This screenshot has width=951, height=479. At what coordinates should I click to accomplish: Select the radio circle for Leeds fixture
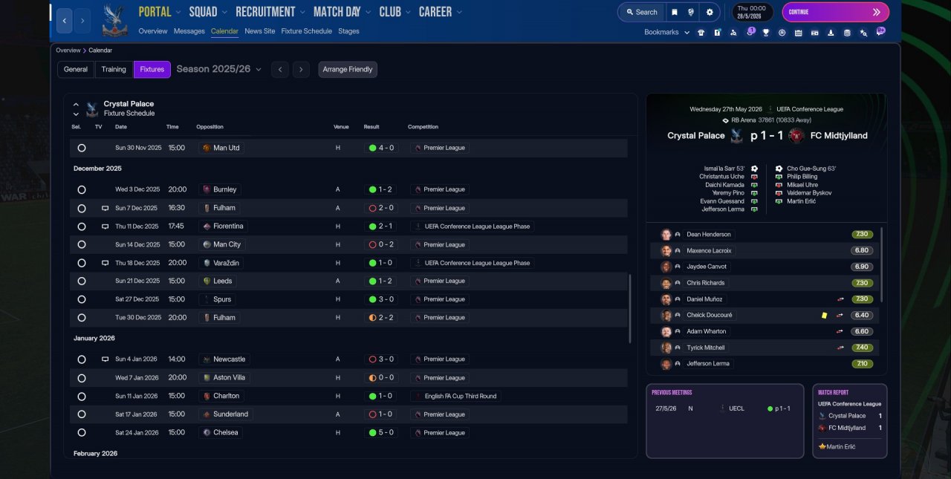tap(82, 281)
